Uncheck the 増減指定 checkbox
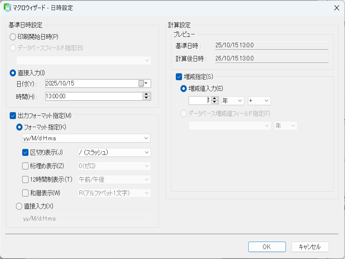 point(179,77)
